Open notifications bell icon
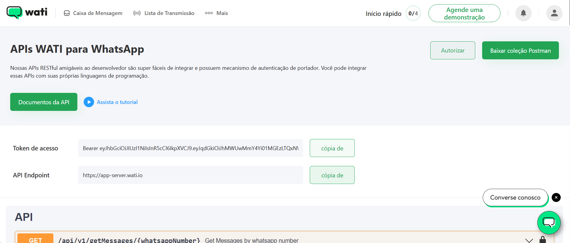 523,13
